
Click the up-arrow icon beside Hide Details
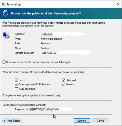[x=4, y=121]
